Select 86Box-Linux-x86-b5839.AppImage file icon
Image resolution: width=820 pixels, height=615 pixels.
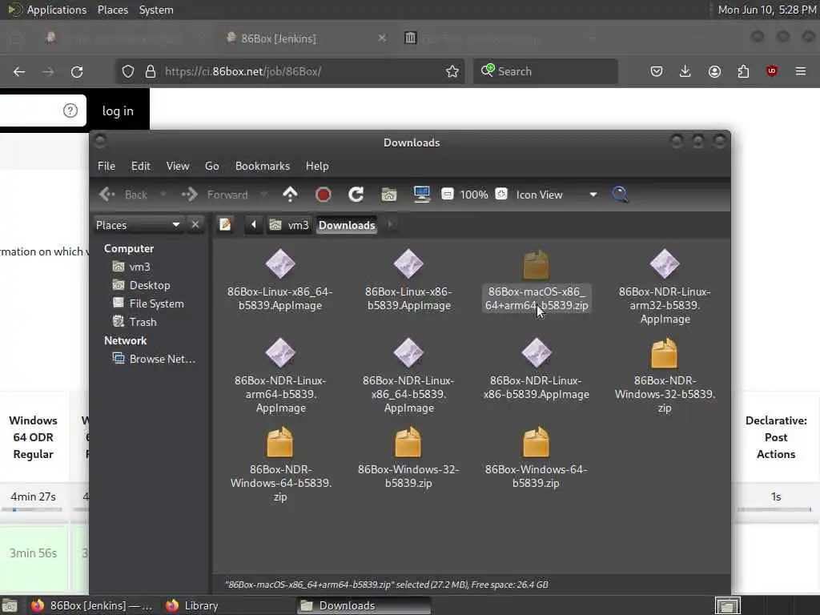pos(408,264)
